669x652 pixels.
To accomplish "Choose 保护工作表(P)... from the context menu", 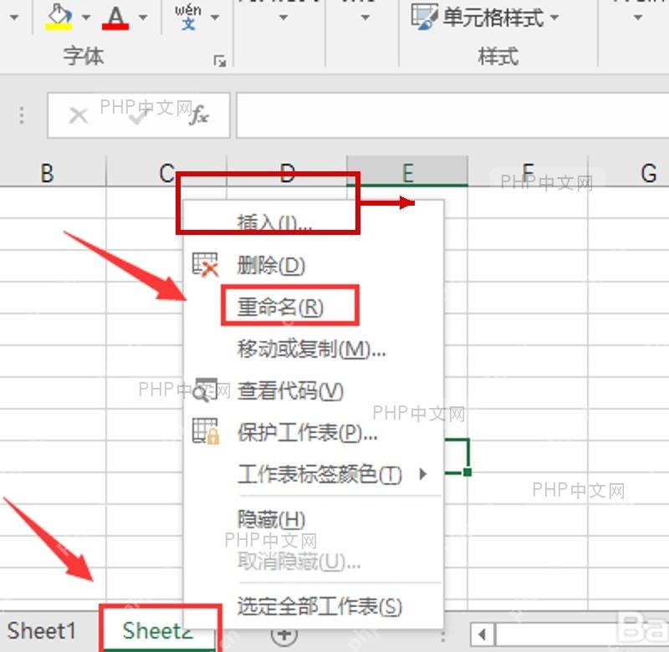I will [x=314, y=432].
